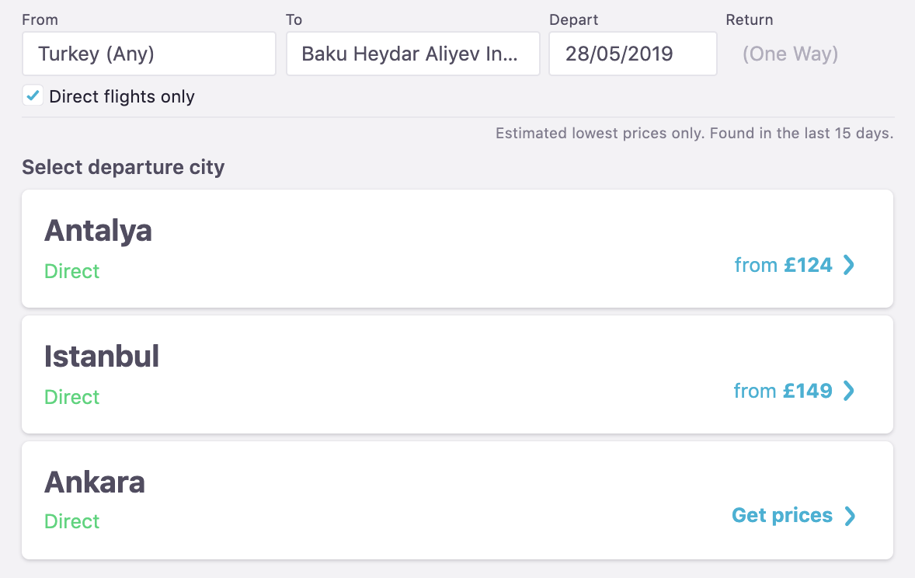Select the Istanbul departure city heading
Viewport: 915px width, 578px height.
(102, 357)
